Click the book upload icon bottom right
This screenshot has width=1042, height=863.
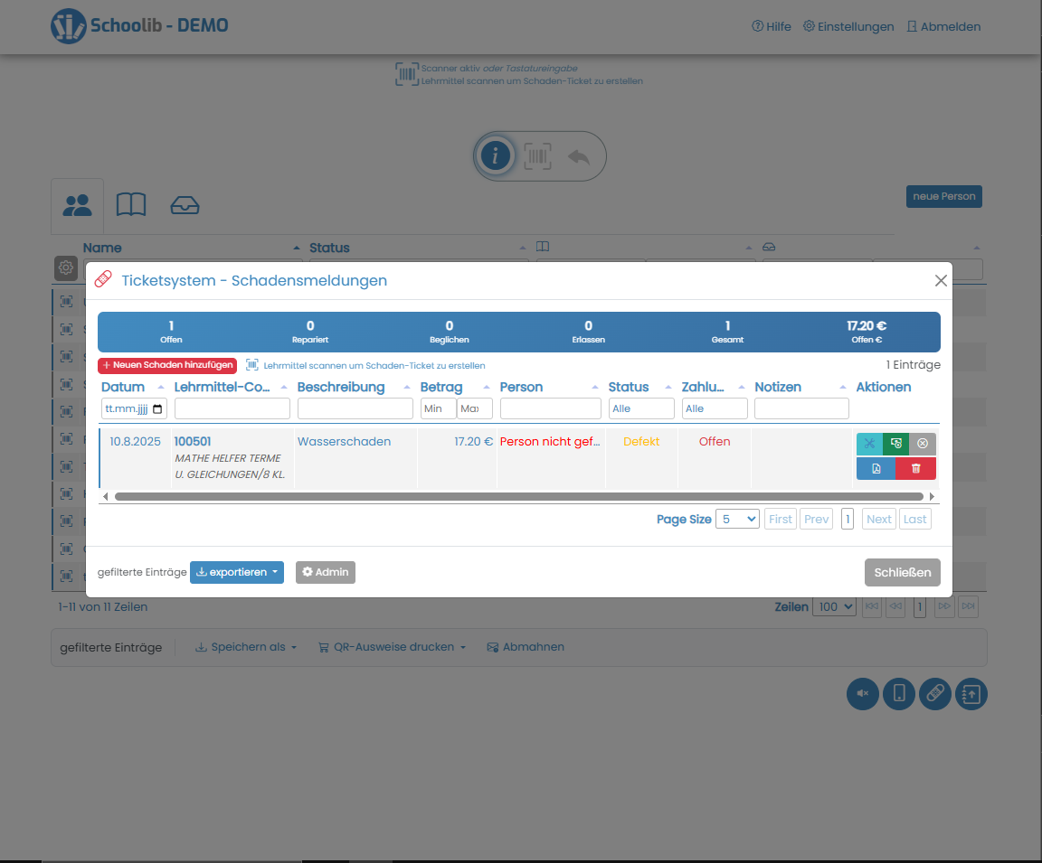[971, 694]
